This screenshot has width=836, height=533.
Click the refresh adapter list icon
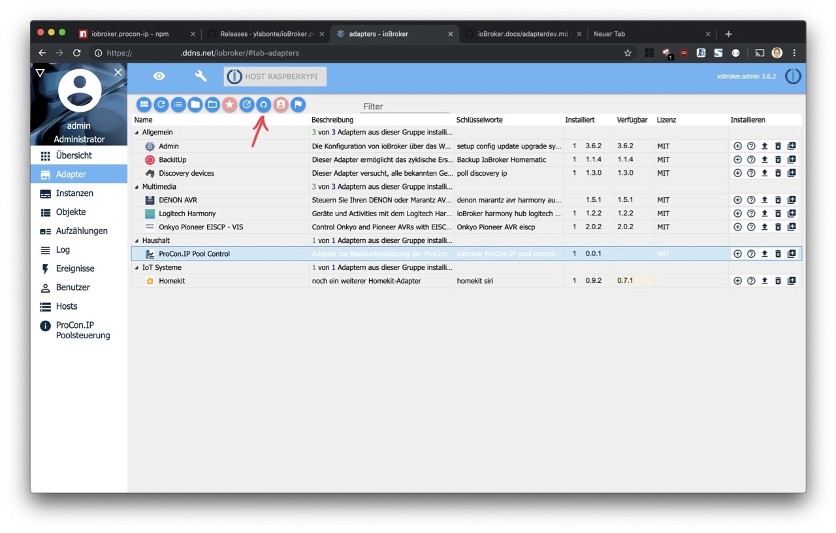(161, 105)
